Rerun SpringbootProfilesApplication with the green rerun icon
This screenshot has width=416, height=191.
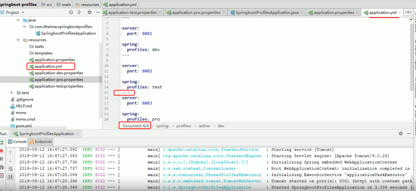1,142
